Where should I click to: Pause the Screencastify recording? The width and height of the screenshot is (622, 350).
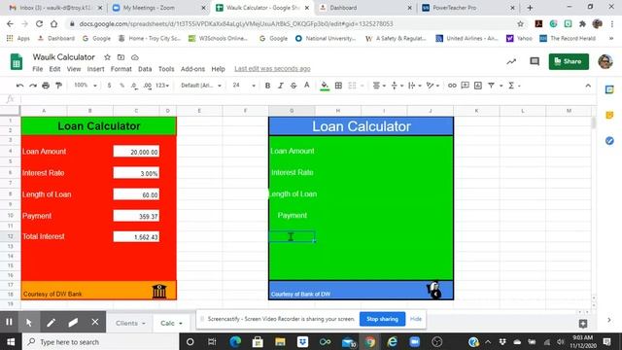coord(9,322)
